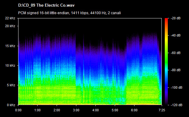Click the 0 kHz frequency axis label

coord(11,105)
